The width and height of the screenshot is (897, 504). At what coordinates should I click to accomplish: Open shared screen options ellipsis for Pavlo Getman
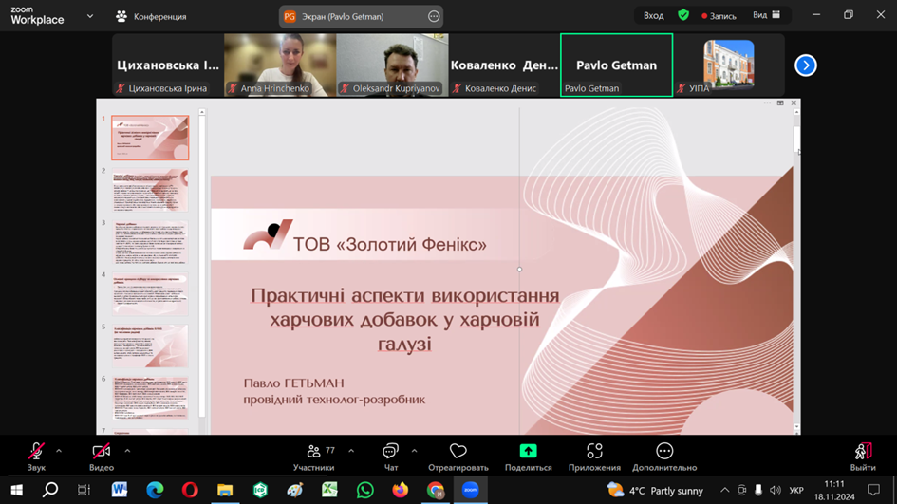[434, 16]
